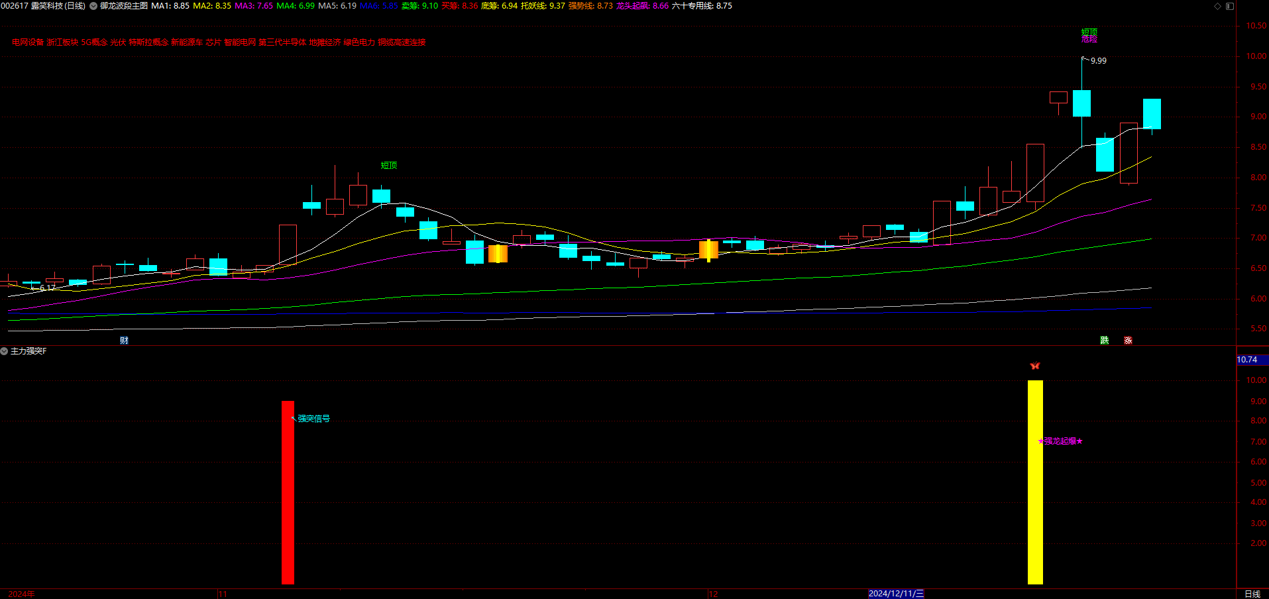Click the 财 marker at chart bottom
1269x599 pixels.
tap(124, 341)
